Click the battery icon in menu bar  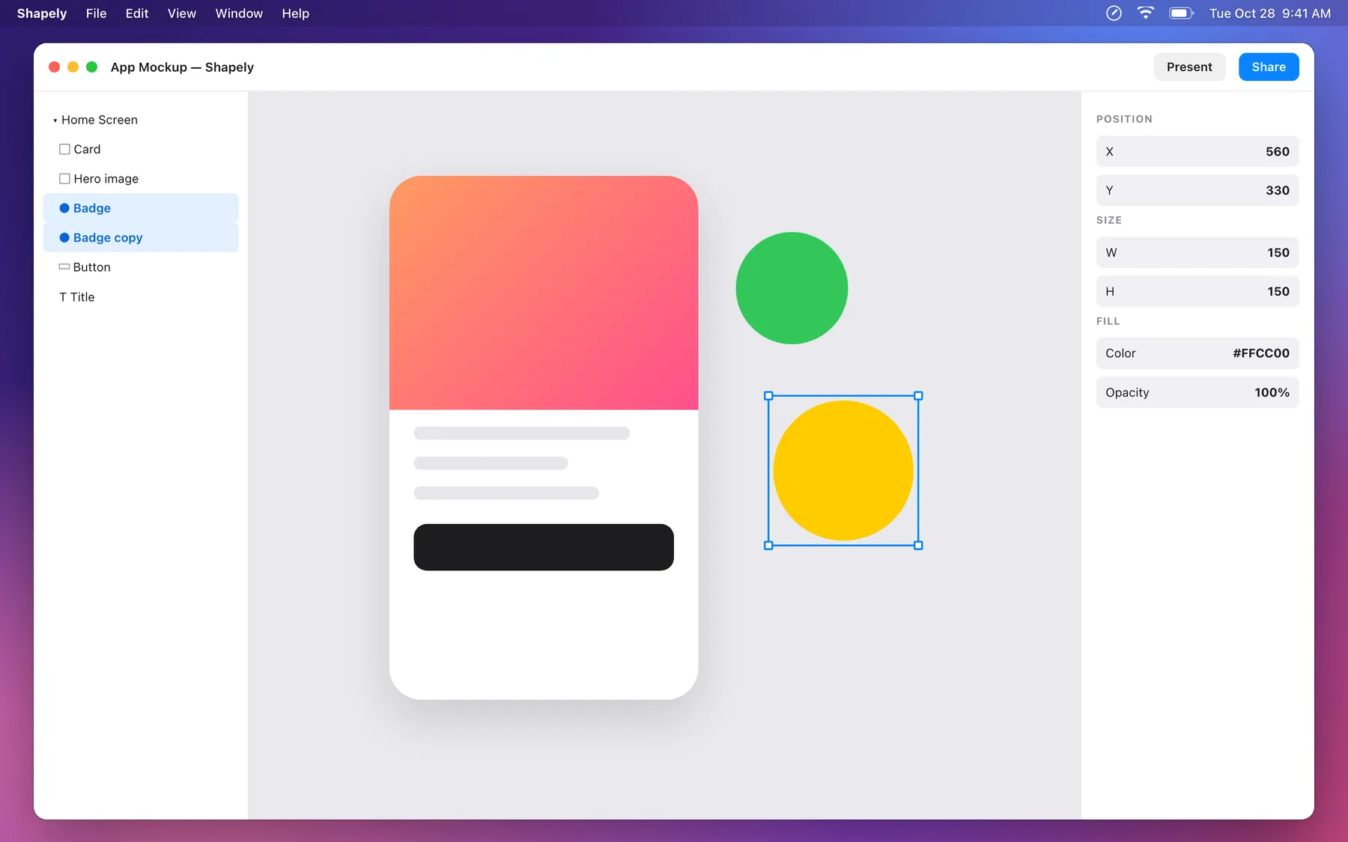pos(1181,13)
